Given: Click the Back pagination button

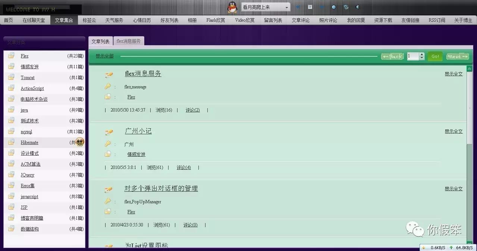Looking at the screenshot, I should (x=392, y=56).
